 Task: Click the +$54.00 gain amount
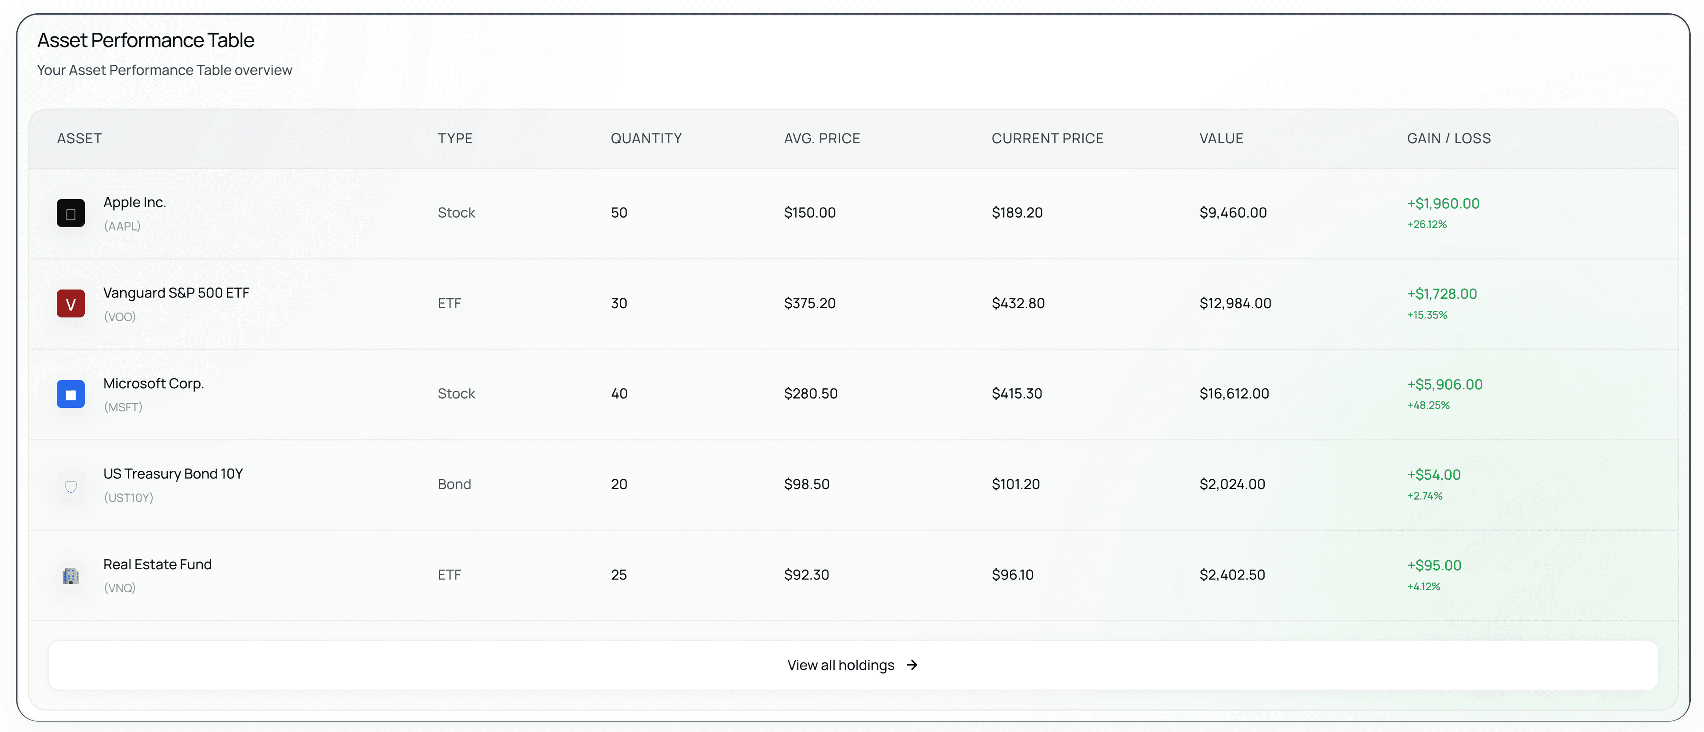point(1433,475)
